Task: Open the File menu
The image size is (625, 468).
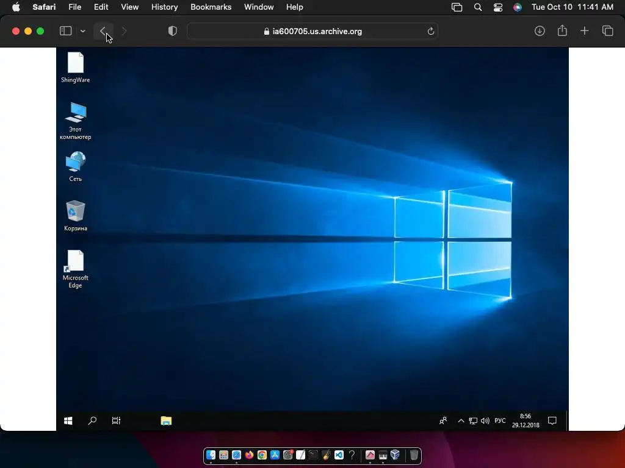Action: pyautogui.click(x=74, y=7)
